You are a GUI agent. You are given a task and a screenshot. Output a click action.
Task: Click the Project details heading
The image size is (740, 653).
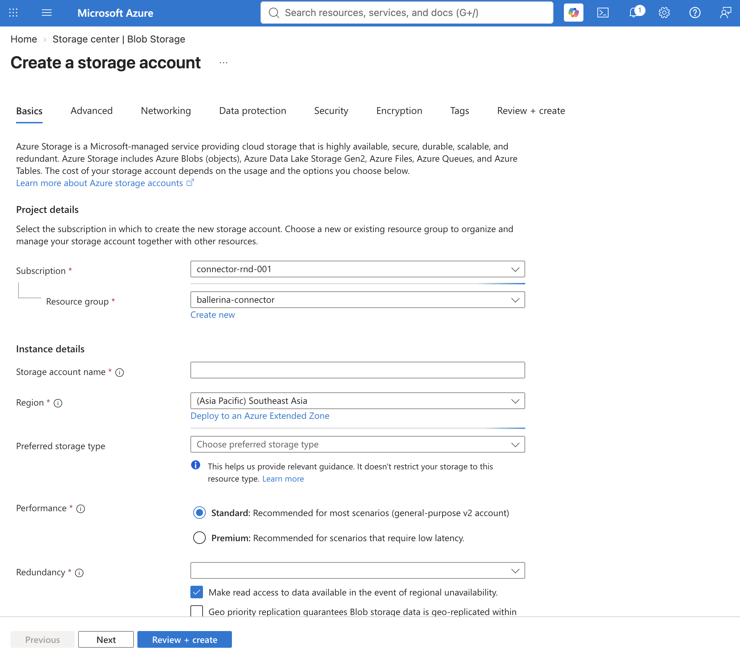tap(47, 210)
